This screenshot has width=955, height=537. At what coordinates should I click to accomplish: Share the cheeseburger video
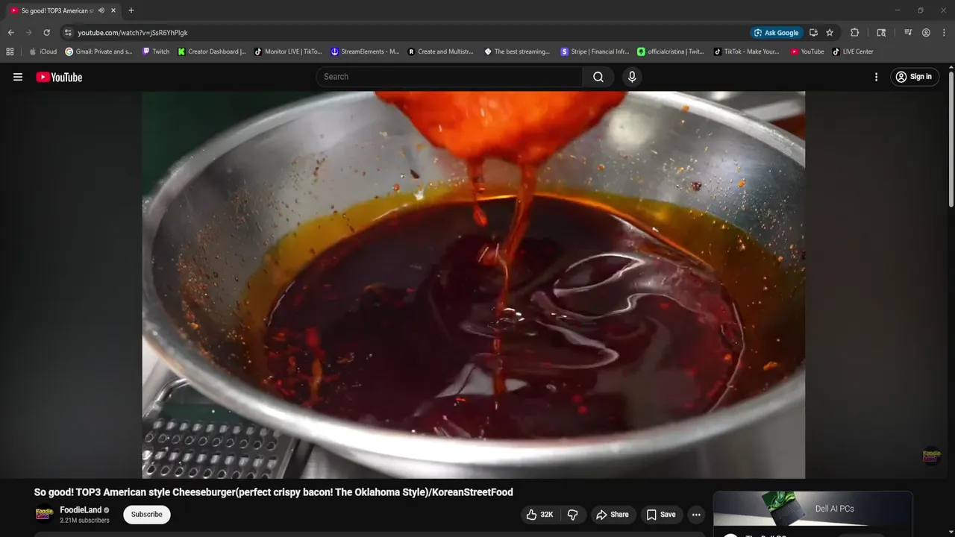click(x=612, y=515)
